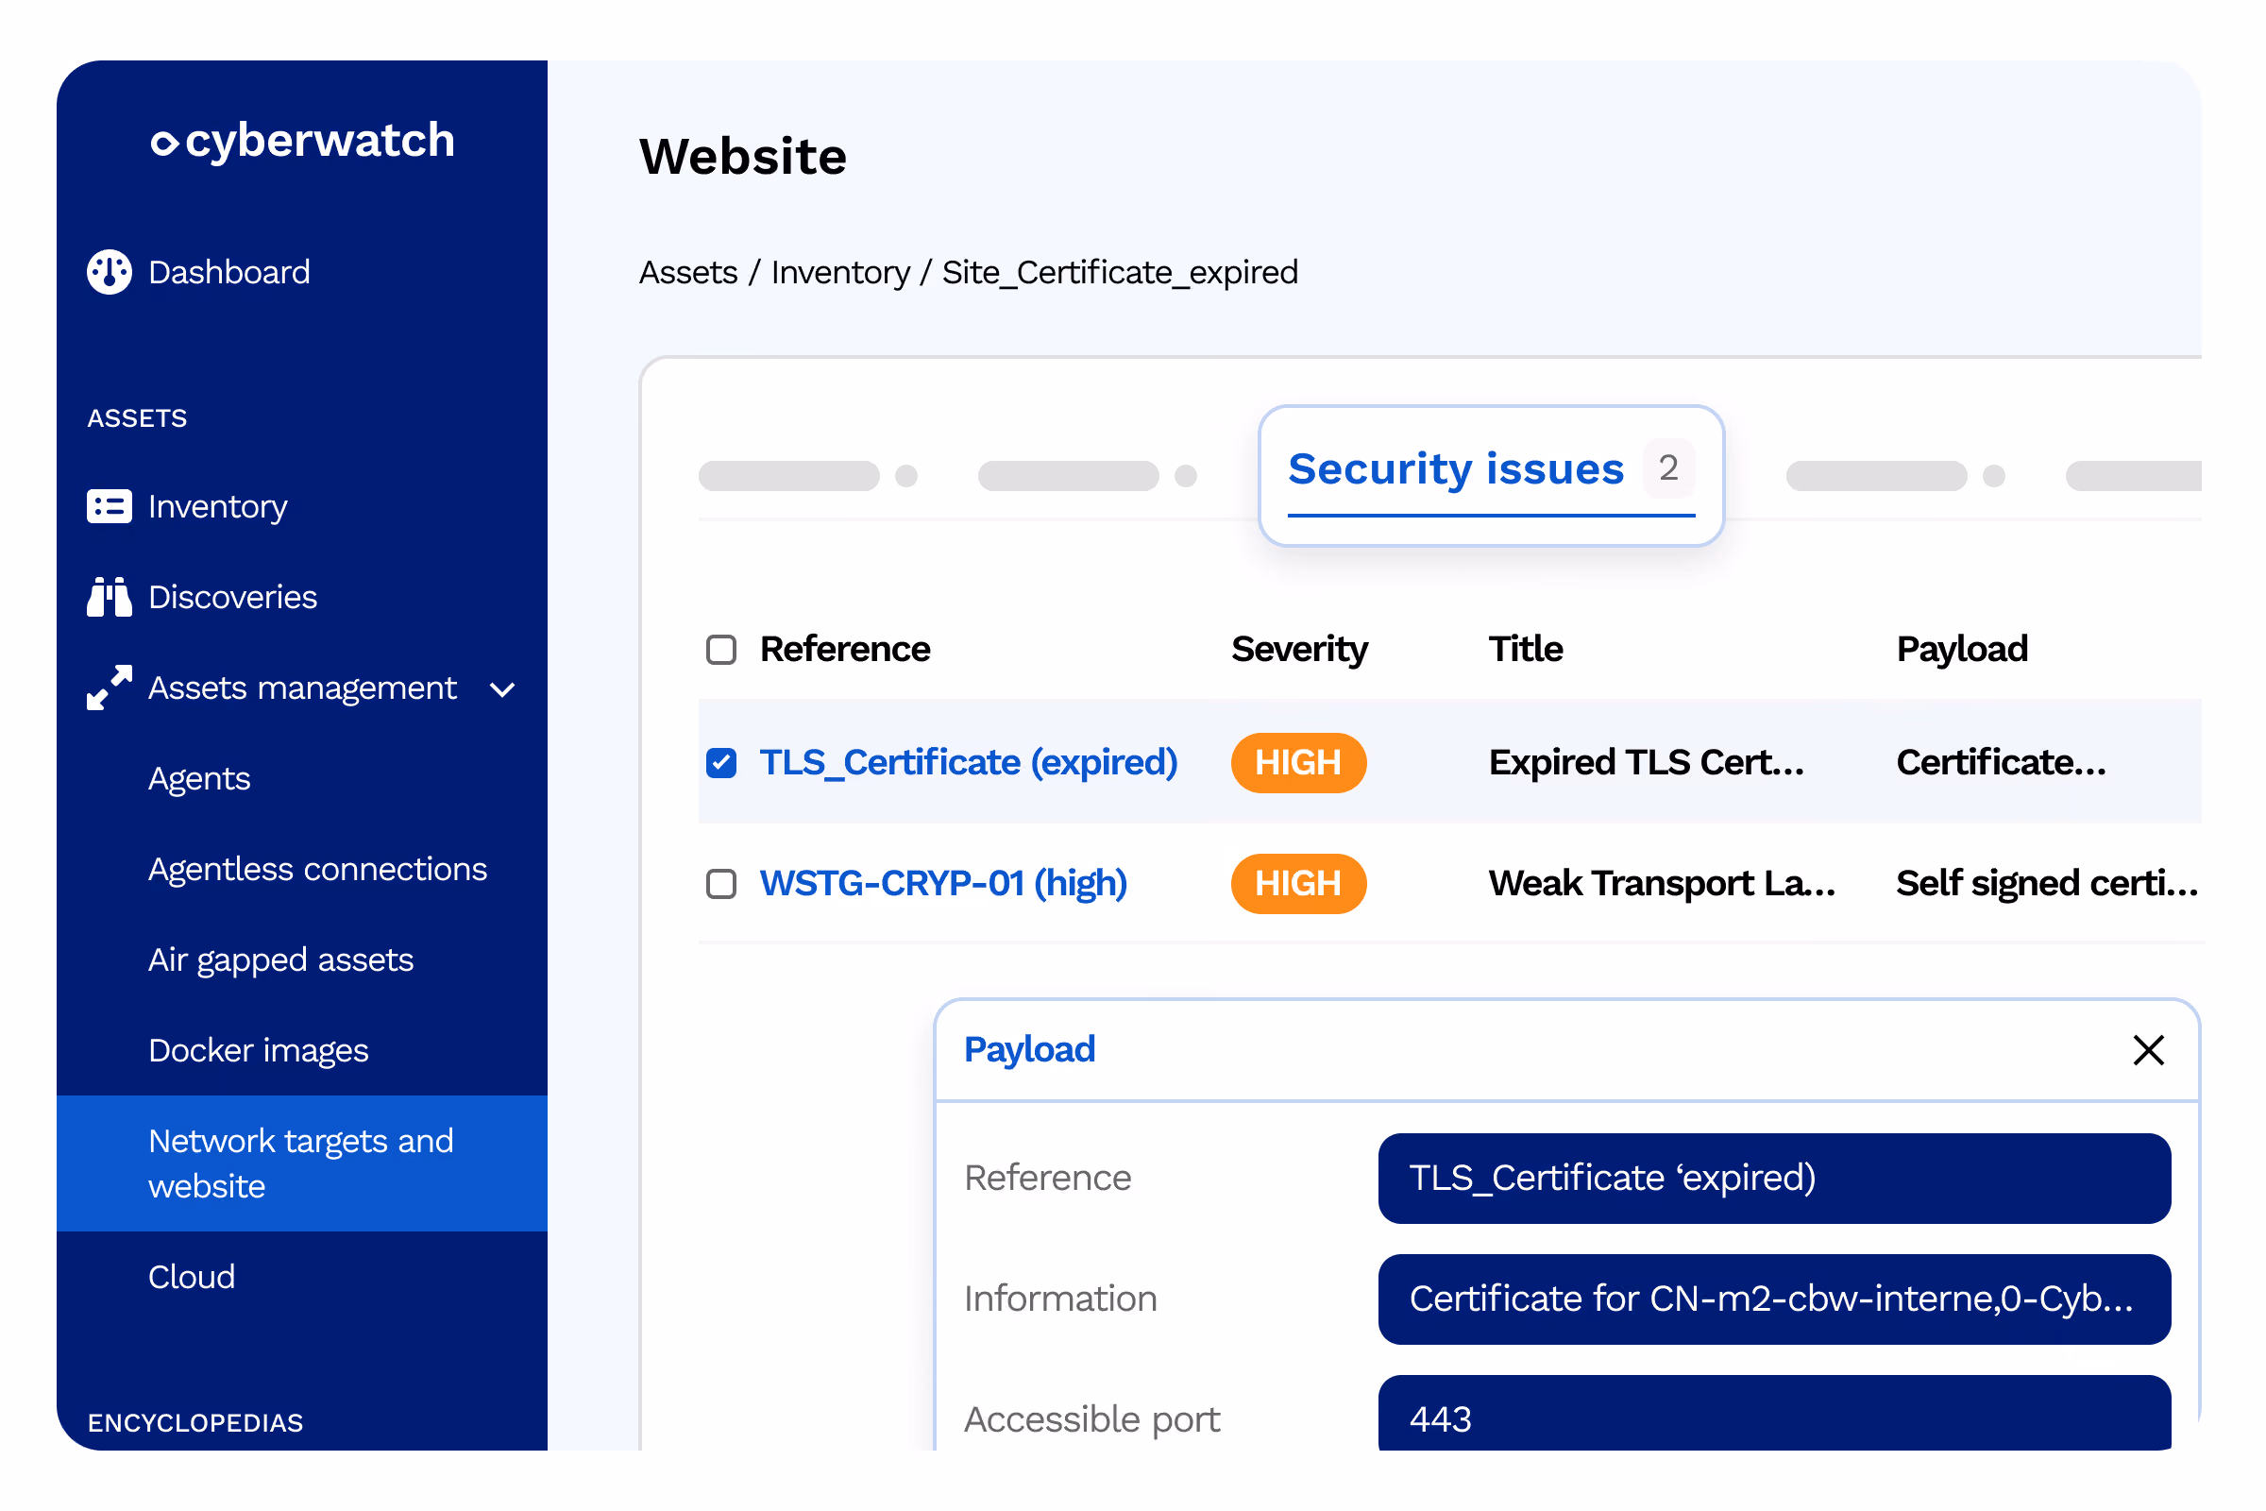Click the Security issues count badge 2
The width and height of the screenshot is (2266, 1511).
[x=1668, y=468]
